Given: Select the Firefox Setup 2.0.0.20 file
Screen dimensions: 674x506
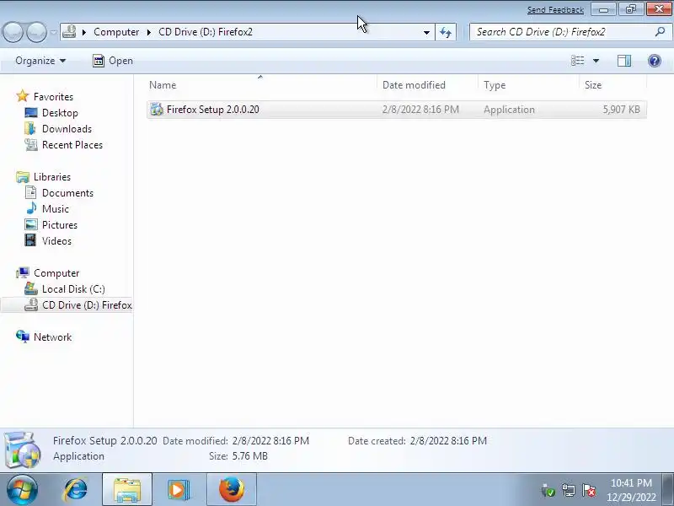Looking at the screenshot, I should 396,110.
